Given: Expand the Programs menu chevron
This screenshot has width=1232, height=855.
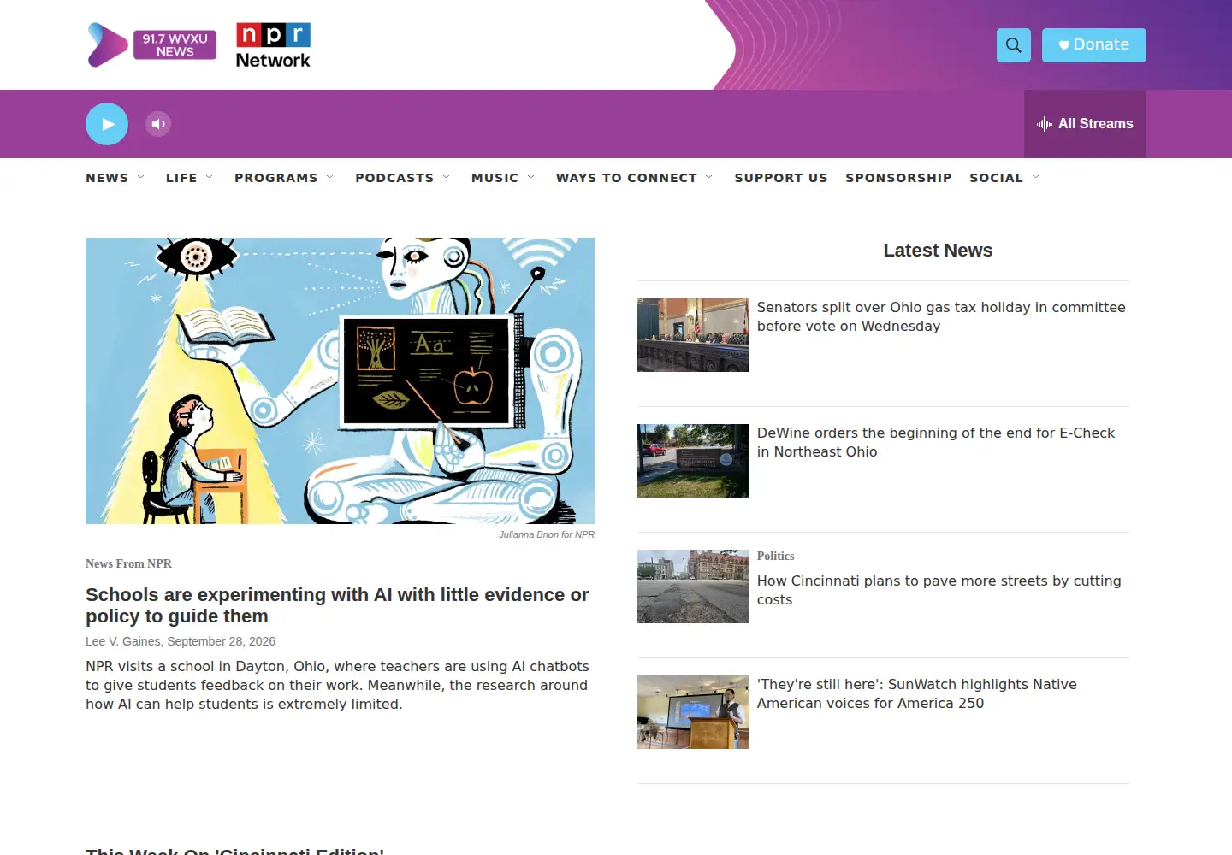Looking at the screenshot, I should click(x=330, y=177).
